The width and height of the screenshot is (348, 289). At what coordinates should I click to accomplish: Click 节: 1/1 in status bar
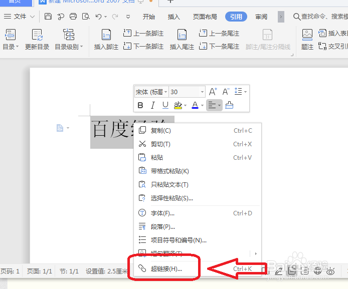69,271
